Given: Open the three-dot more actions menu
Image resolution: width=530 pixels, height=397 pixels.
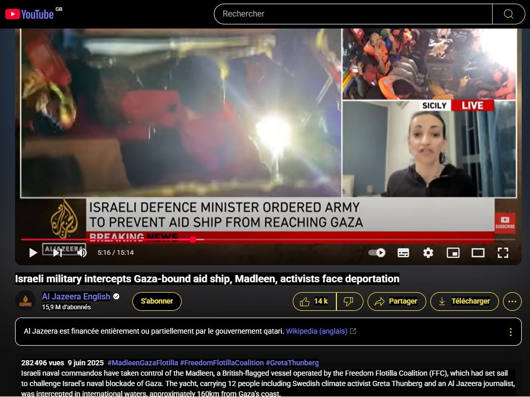Looking at the screenshot, I should pyautogui.click(x=512, y=302).
